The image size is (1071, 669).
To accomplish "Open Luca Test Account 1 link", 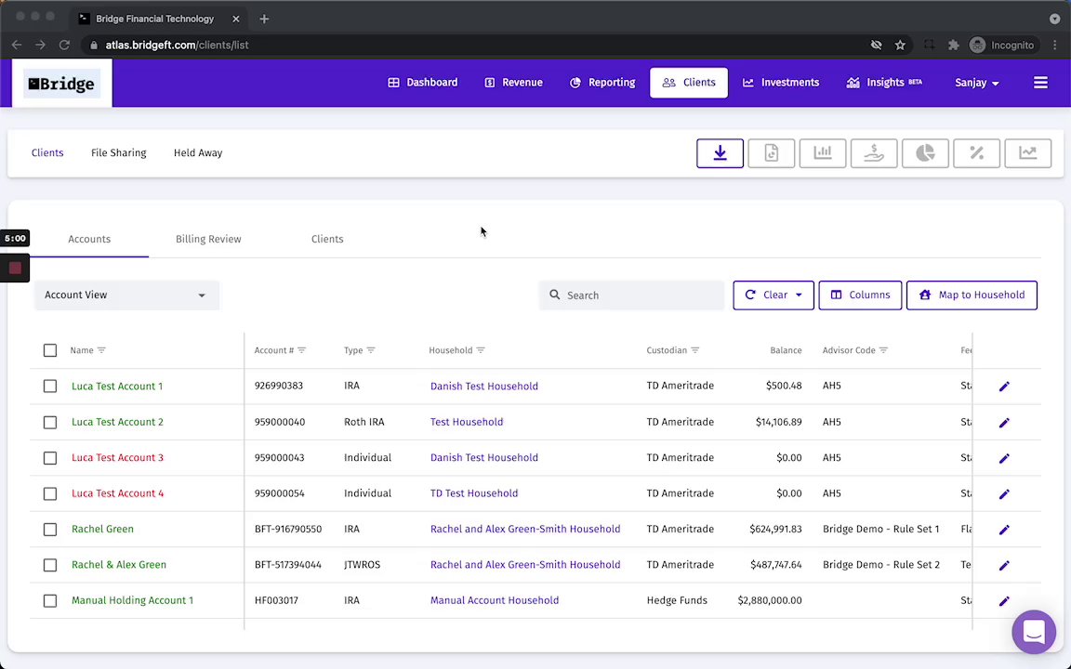I will (117, 387).
